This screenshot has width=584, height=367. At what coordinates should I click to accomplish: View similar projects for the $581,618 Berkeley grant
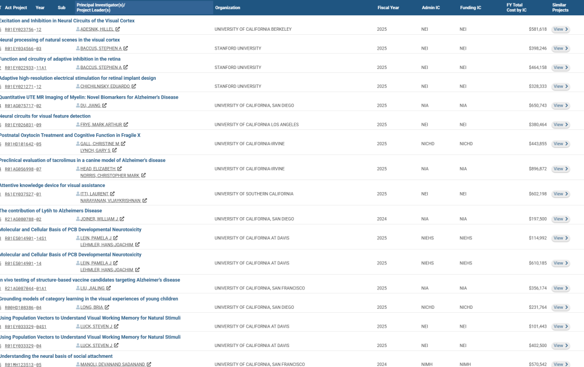pyautogui.click(x=561, y=29)
